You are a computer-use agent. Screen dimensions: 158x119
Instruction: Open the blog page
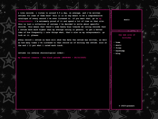(118, 53)
